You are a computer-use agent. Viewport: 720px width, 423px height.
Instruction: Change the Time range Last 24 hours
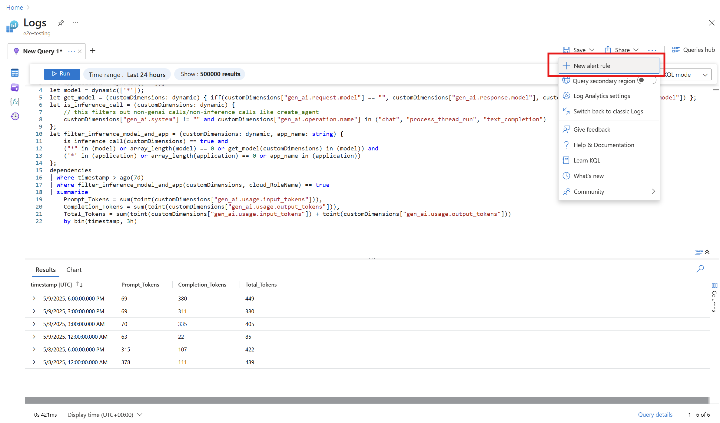click(127, 75)
